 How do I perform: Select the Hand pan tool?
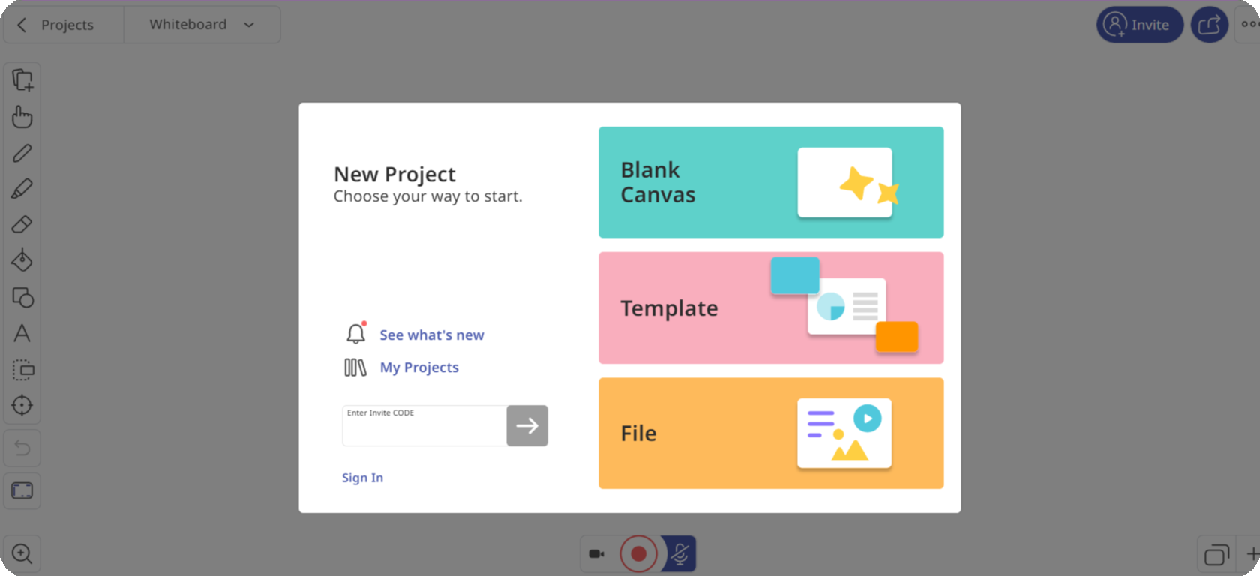[x=22, y=117]
